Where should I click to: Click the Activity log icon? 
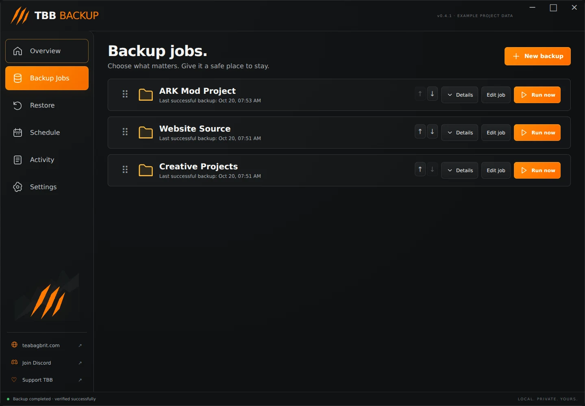click(x=17, y=160)
